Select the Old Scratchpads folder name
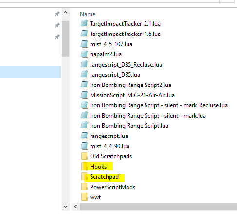 tap(111, 156)
